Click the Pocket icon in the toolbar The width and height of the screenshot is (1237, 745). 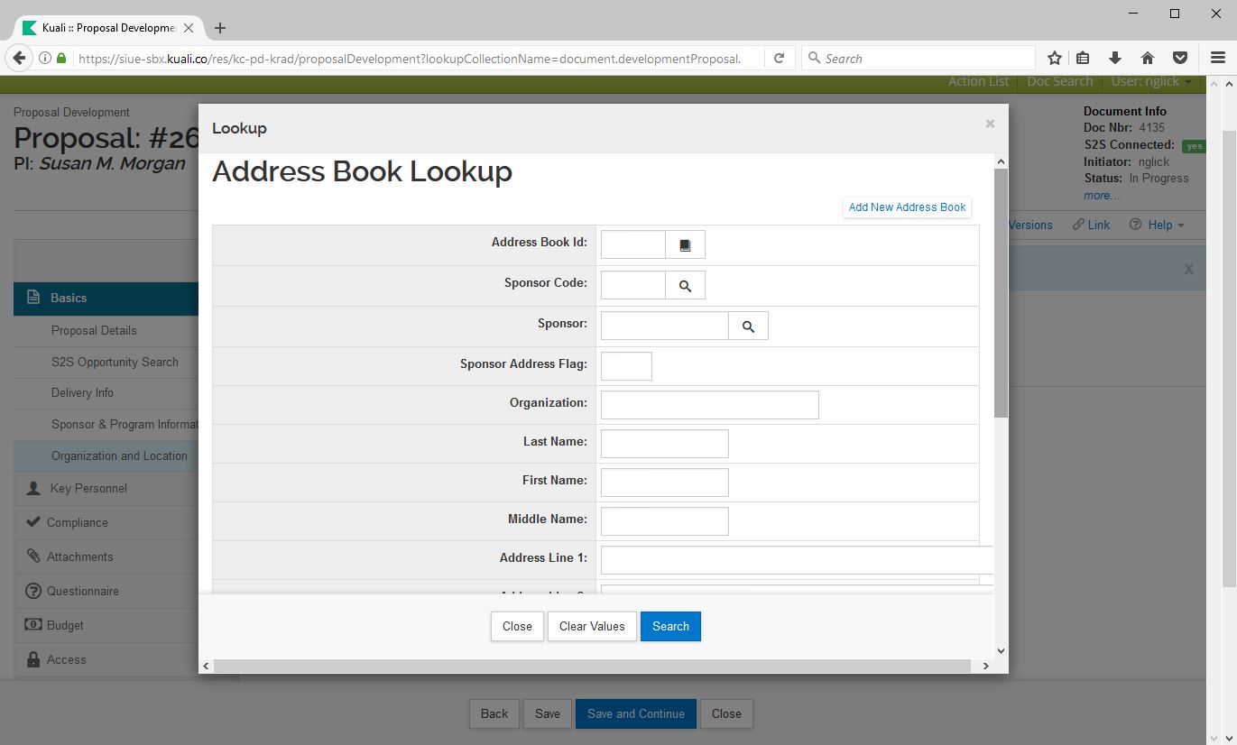(x=1179, y=58)
